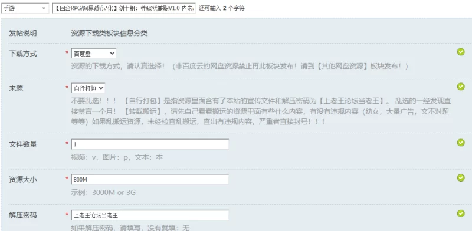The width and height of the screenshot is (472, 231).
Task: Click the 解压密码 label
Action: (23, 215)
